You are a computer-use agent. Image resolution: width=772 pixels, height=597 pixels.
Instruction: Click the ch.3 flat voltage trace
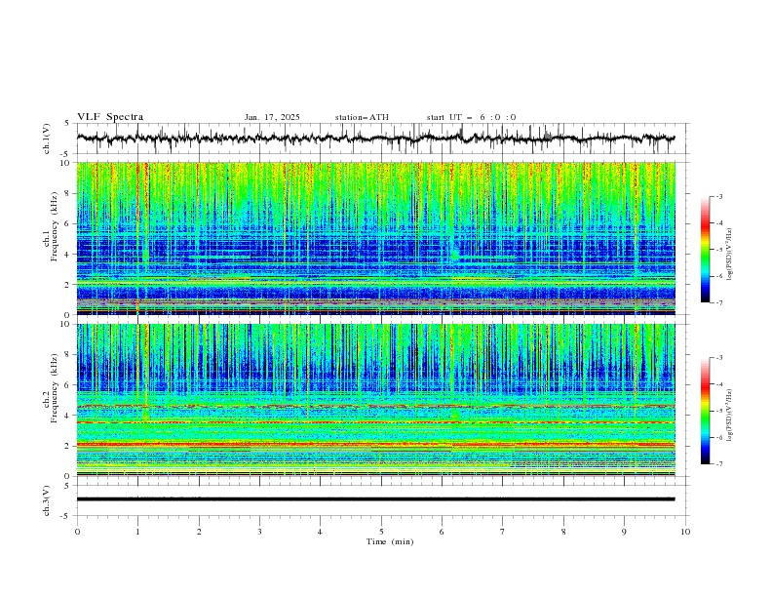pos(375,499)
